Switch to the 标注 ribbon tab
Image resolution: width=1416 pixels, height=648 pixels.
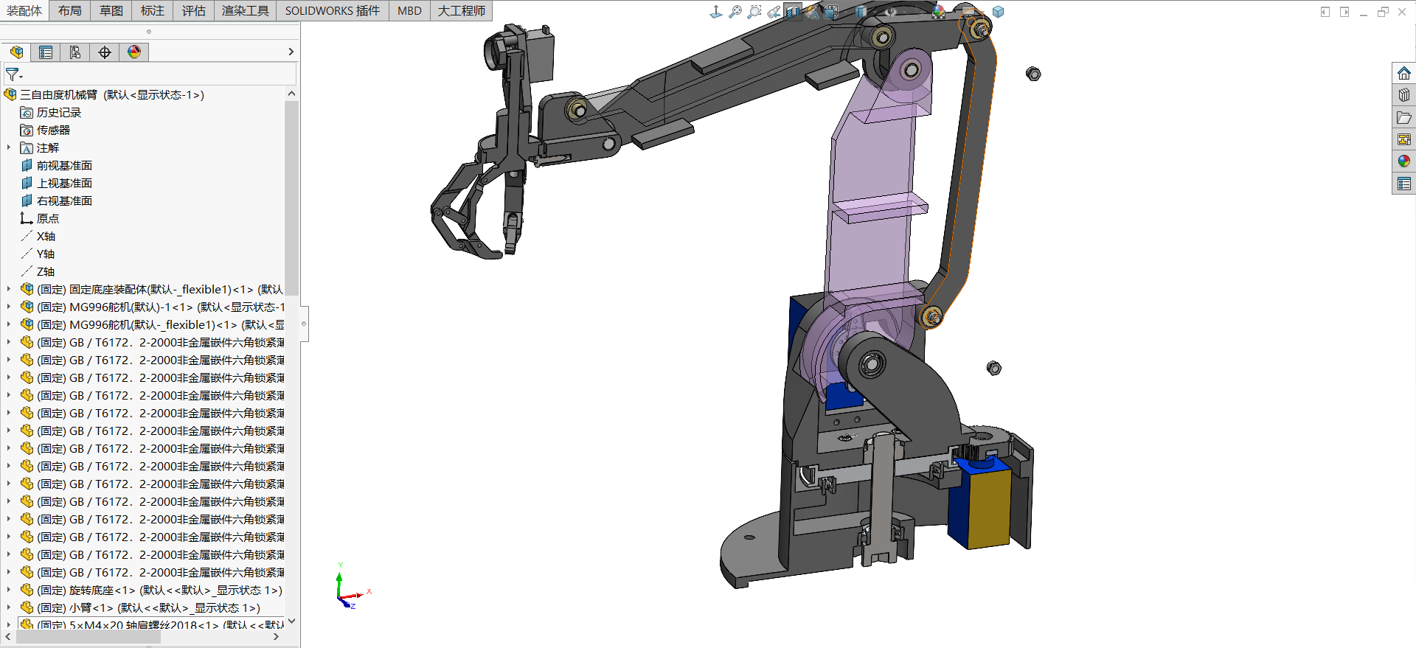pos(153,10)
